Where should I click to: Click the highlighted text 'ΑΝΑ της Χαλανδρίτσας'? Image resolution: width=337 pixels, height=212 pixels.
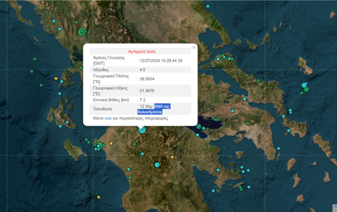pos(154,109)
